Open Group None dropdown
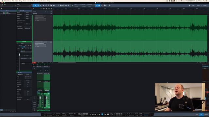The width and height of the screenshot is (209, 117). [28, 16]
